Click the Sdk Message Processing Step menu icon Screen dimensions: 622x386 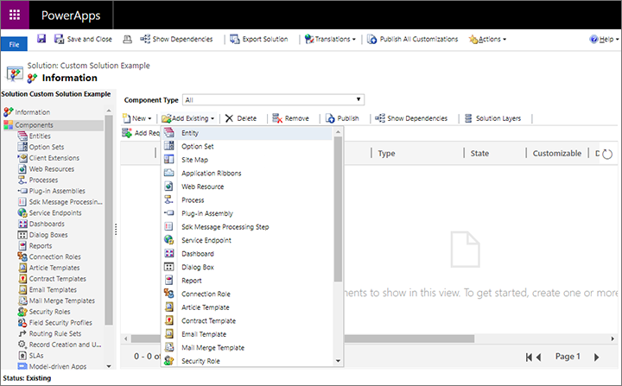coord(169,226)
